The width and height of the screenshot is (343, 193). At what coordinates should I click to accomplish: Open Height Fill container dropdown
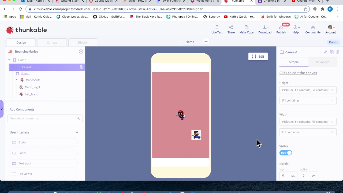[x=308, y=101]
